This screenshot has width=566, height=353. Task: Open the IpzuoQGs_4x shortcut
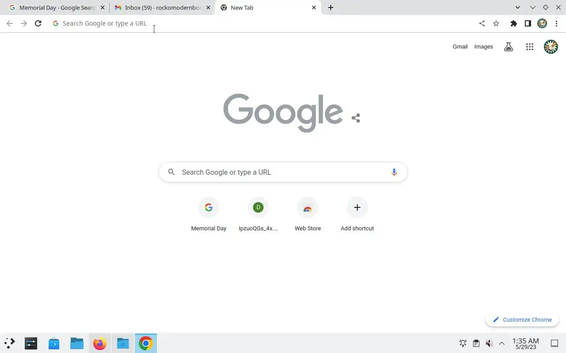pyautogui.click(x=258, y=215)
